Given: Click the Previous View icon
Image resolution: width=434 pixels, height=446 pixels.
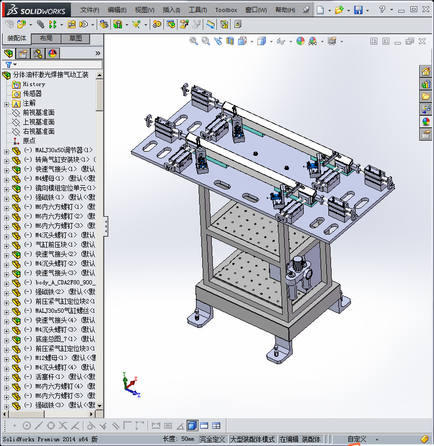Looking at the screenshot, I should [218, 41].
